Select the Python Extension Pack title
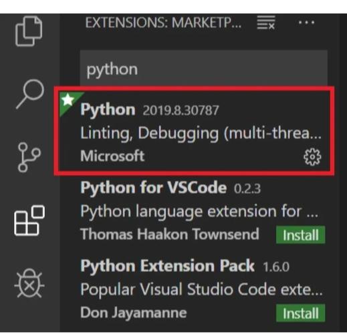 167,266
